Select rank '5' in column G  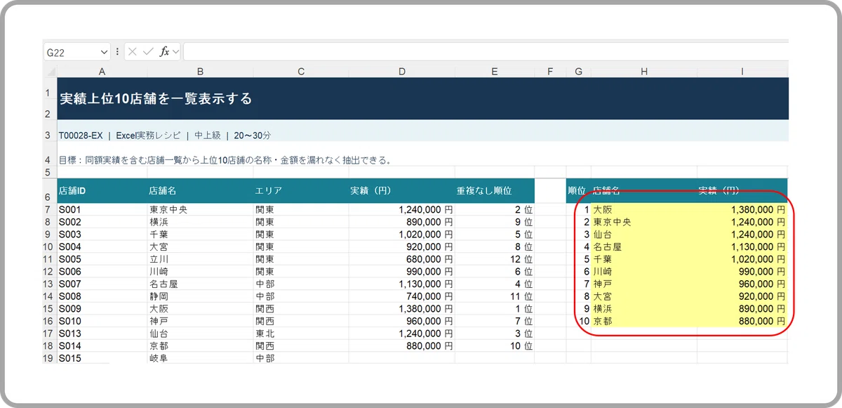pyautogui.click(x=578, y=259)
